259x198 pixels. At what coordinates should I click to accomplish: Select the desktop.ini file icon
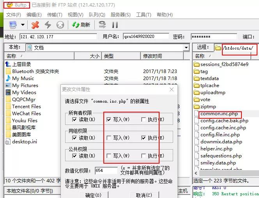pyautogui.click(x=8, y=142)
